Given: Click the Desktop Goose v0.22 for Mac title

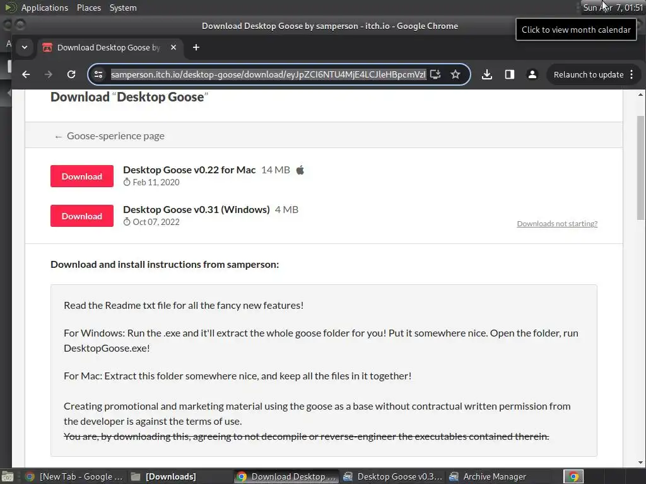Looking at the screenshot, I should 189,170.
